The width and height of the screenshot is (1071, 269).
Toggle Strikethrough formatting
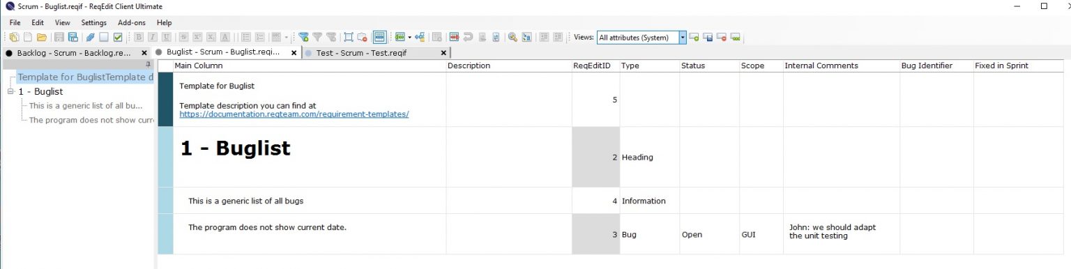(x=183, y=38)
